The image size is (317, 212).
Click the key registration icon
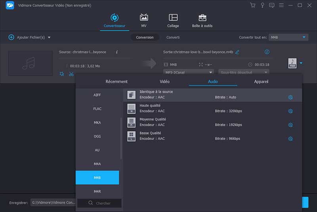tap(262, 5)
